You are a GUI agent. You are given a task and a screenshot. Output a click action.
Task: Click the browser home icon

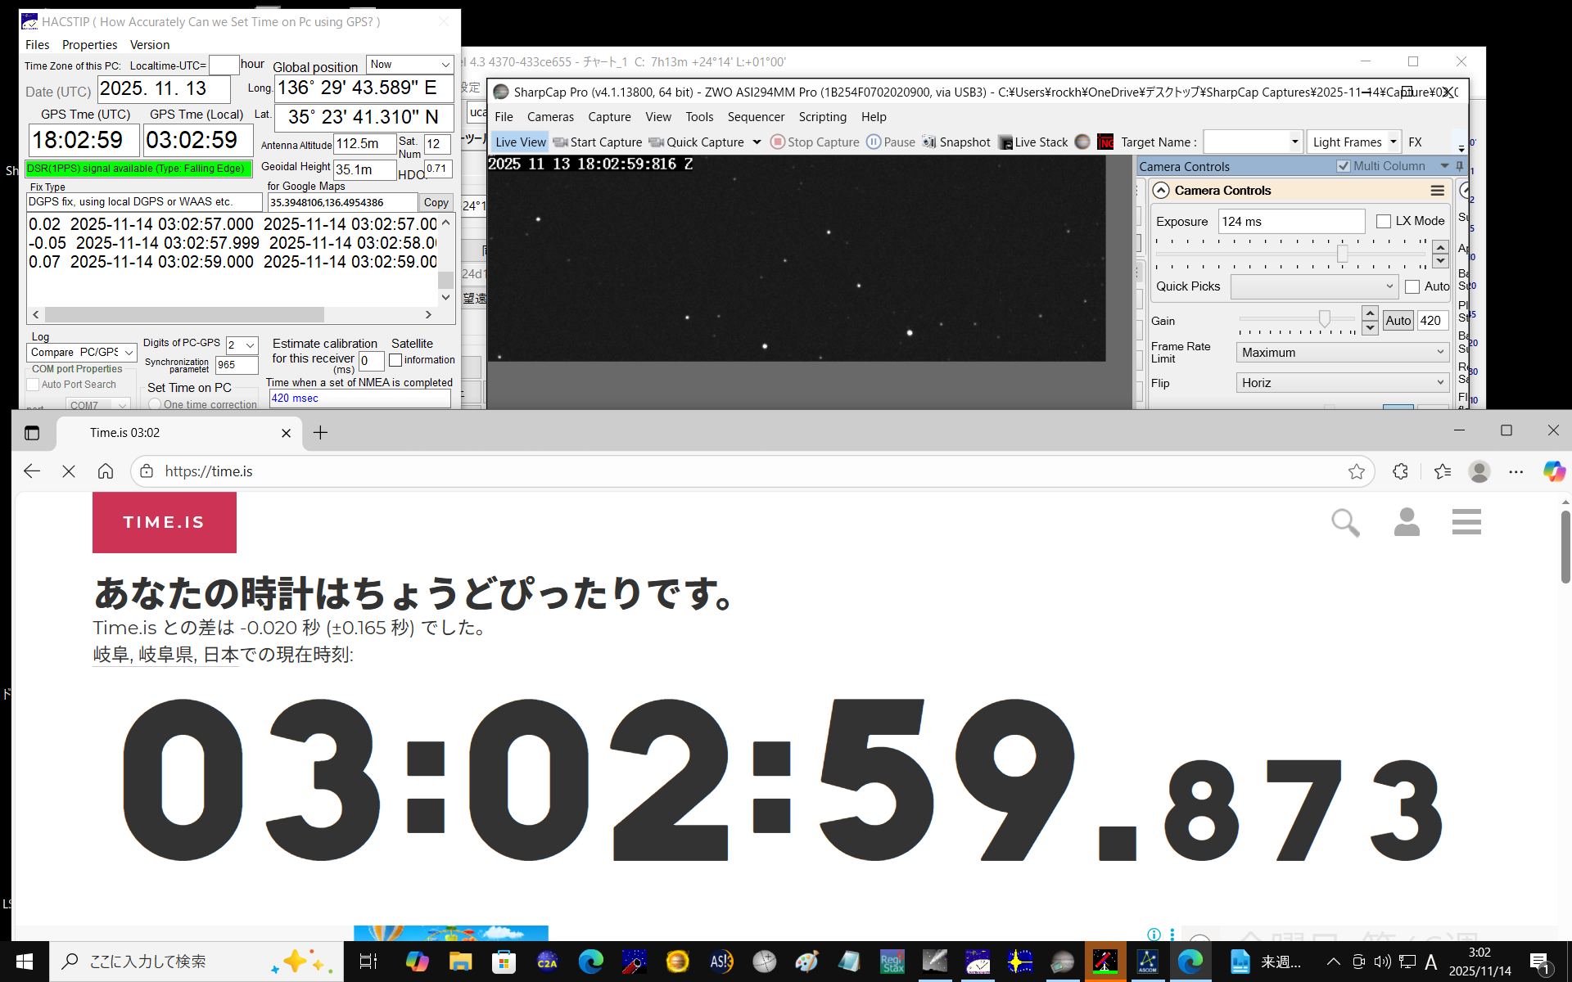(106, 471)
